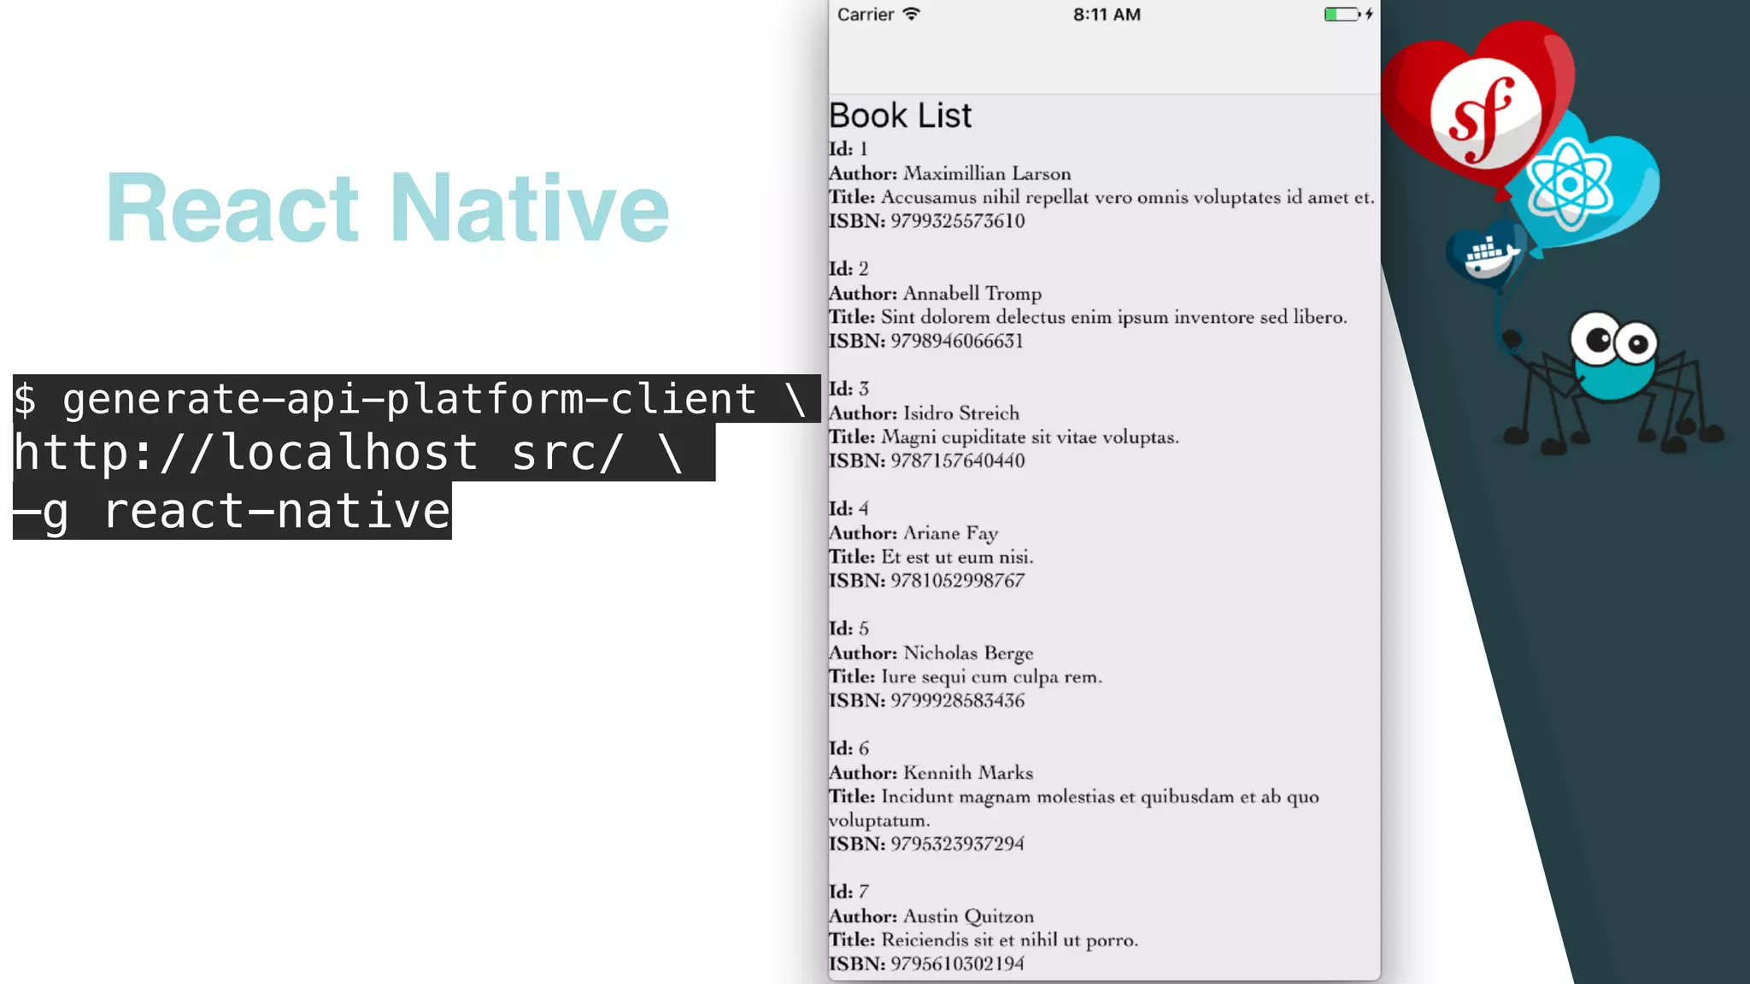Select author Maximillian Larson
The image size is (1750, 984).
tap(949, 173)
